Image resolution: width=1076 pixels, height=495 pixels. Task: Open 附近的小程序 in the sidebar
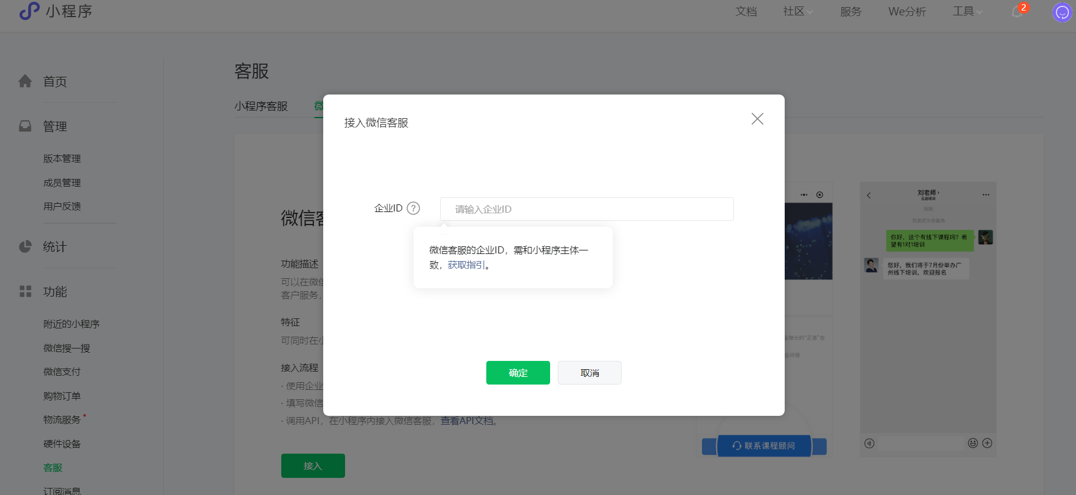tap(71, 324)
